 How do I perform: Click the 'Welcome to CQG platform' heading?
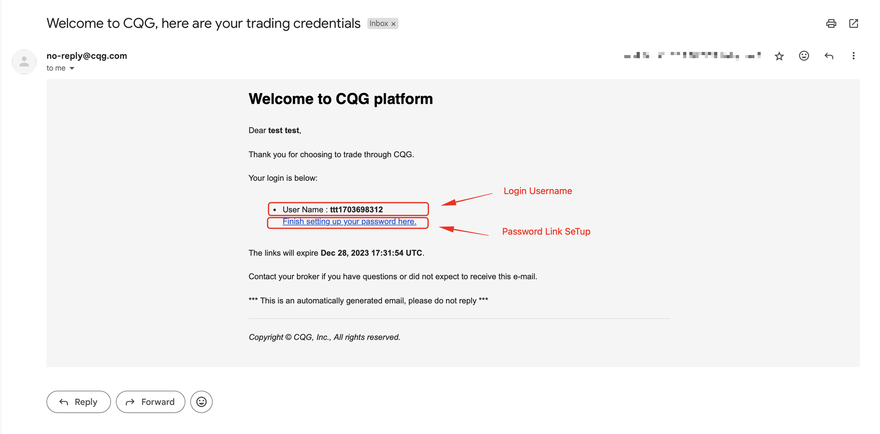(x=340, y=99)
